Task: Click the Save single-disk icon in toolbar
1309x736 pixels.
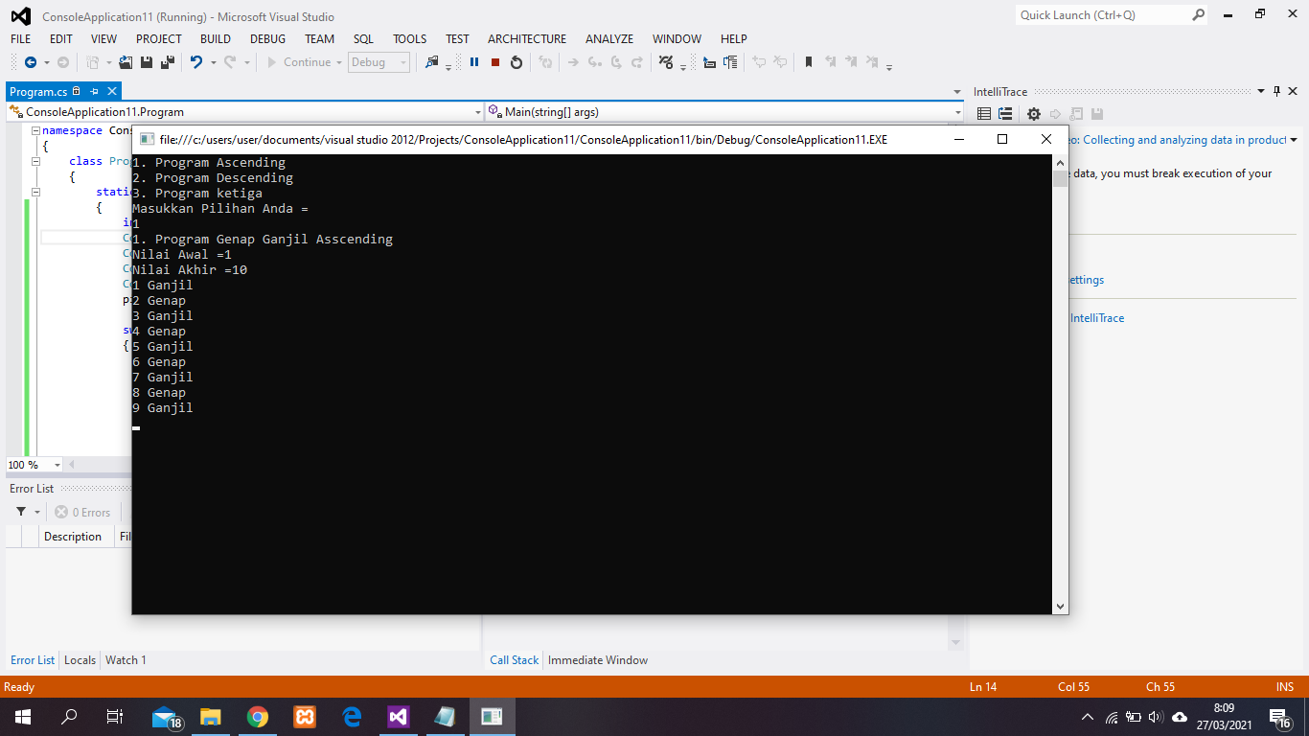Action: pos(147,62)
